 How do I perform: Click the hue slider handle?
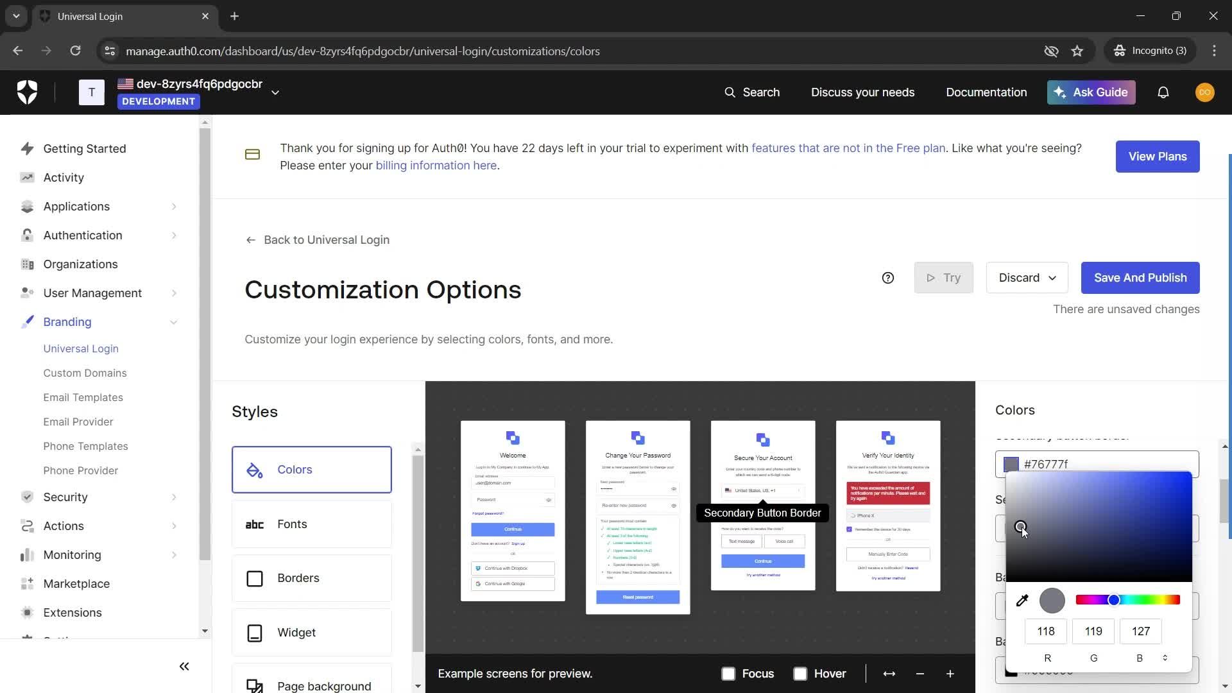[1114, 600]
